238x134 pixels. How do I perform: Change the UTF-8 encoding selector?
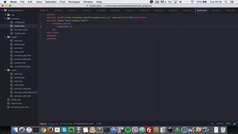[x=220, y=124]
